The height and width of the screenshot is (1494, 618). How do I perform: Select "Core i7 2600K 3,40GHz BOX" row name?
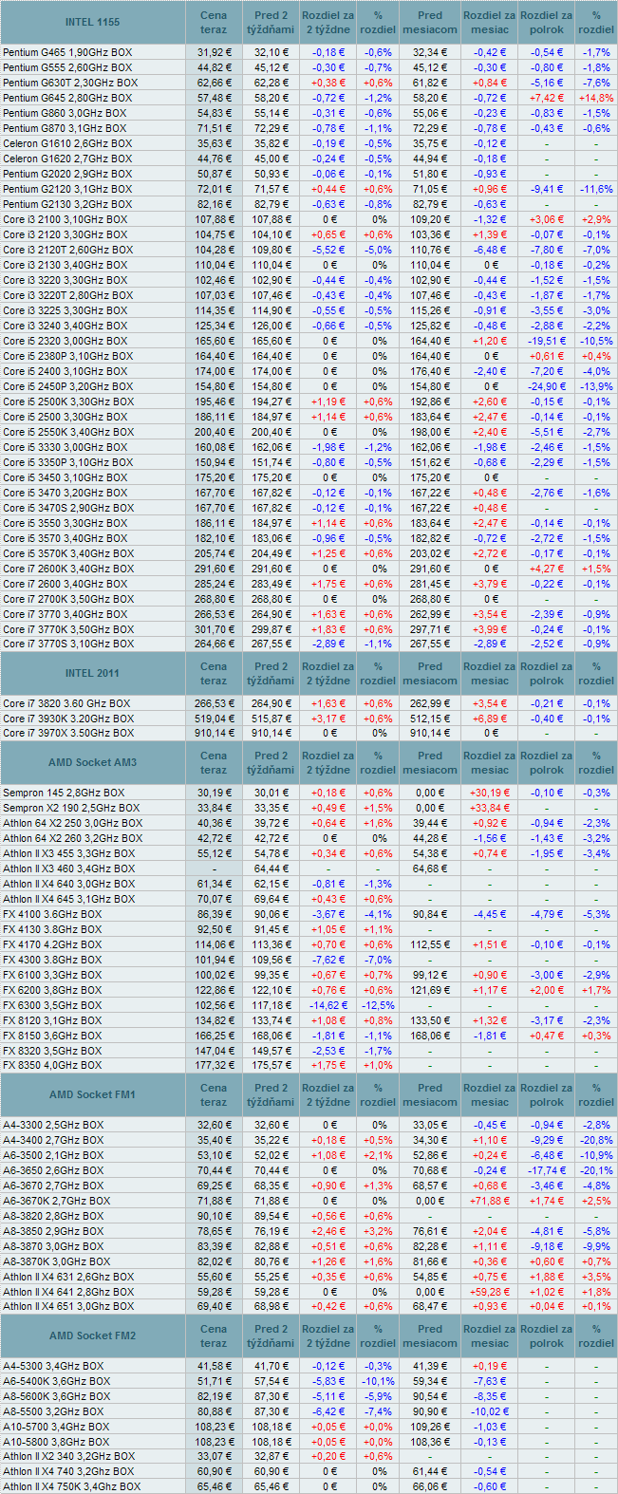click(x=68, y=569)
